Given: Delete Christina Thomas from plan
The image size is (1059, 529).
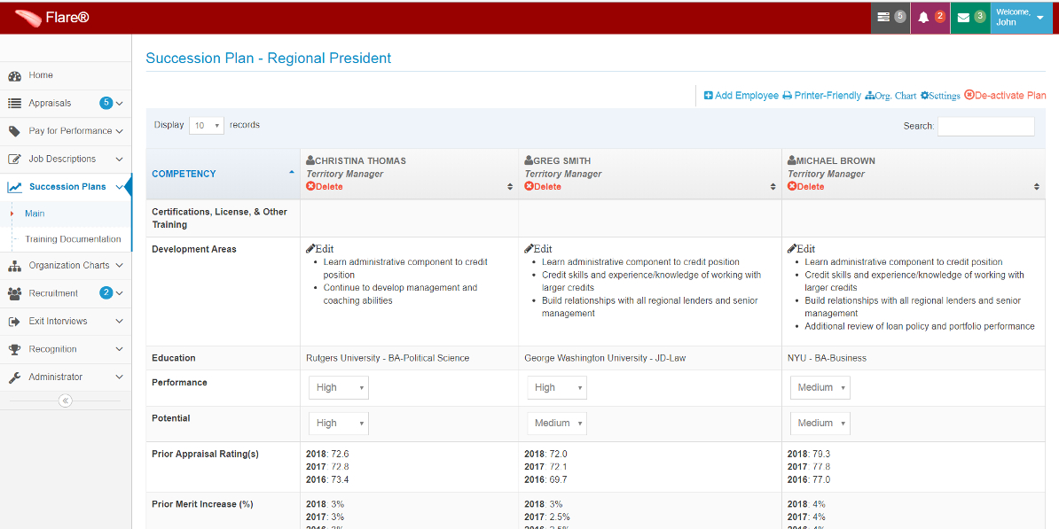Looking at the screenshot, I should coord(325,187).
